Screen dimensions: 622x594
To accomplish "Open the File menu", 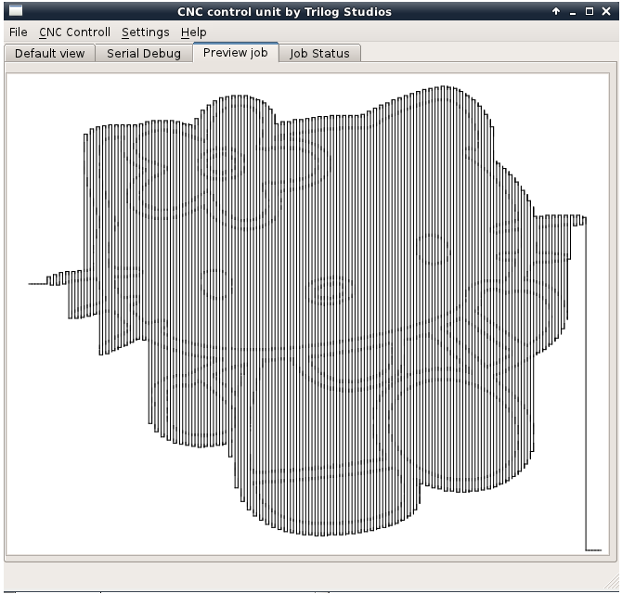I will pyautogui.click(x=18, y=32).
